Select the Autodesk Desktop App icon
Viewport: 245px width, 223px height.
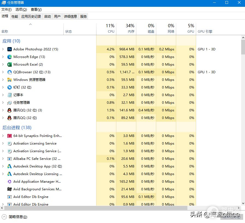10,166
